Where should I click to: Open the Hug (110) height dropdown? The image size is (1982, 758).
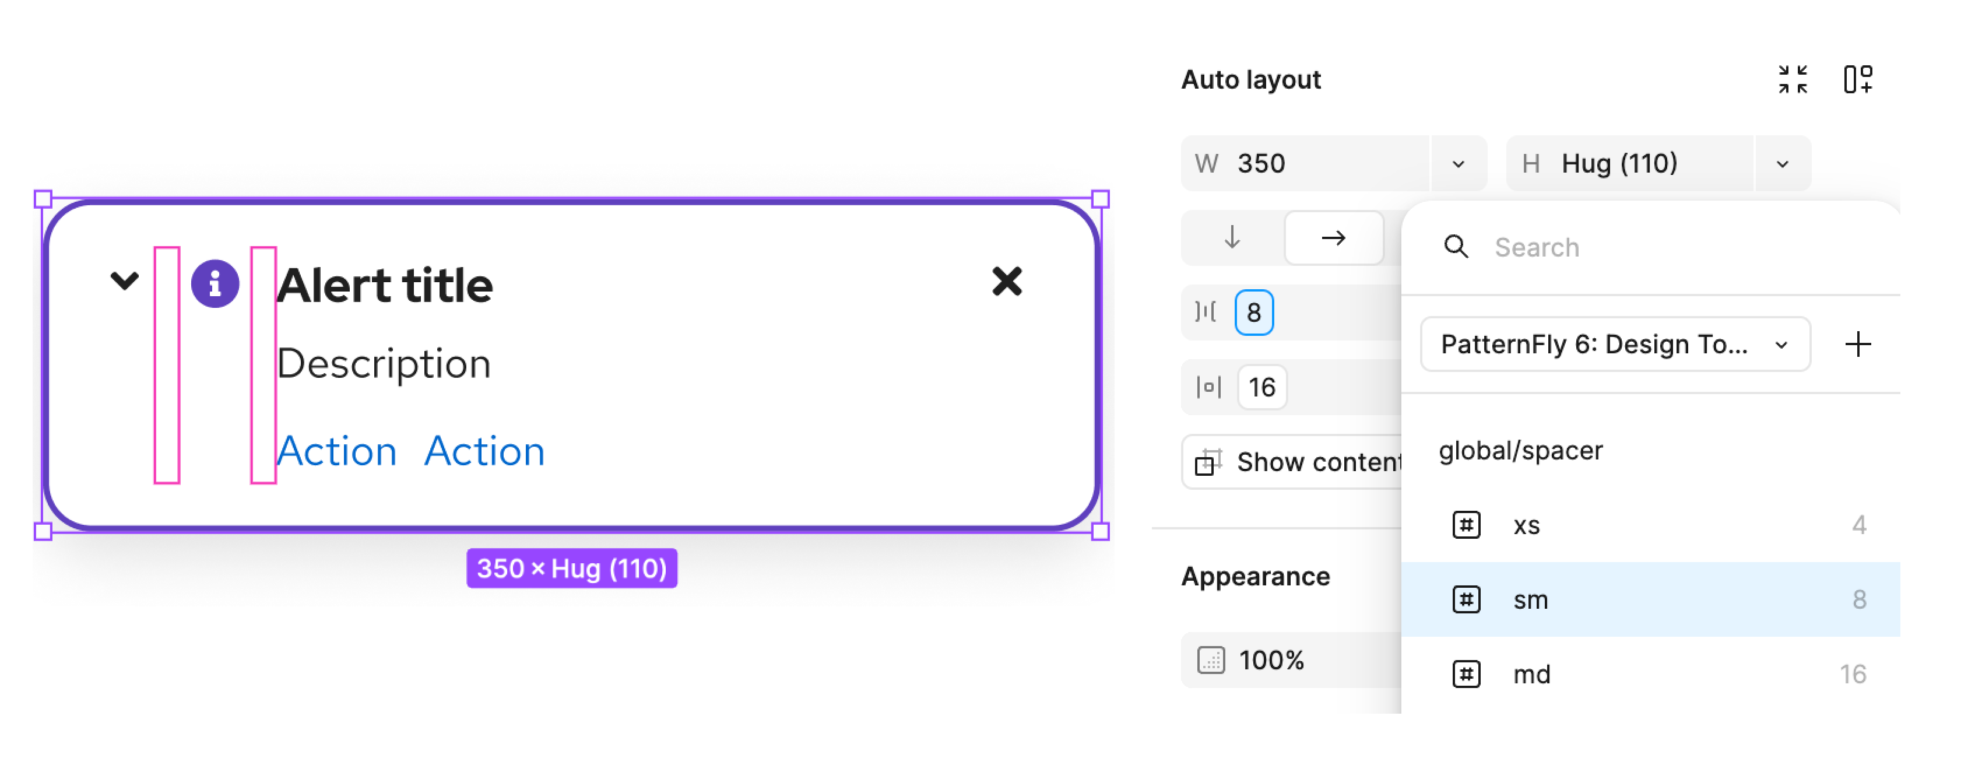click(x=1782, y=163)
